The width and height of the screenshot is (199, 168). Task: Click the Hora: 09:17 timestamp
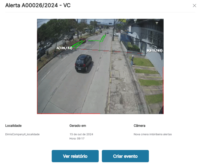(x=77, y=139)
